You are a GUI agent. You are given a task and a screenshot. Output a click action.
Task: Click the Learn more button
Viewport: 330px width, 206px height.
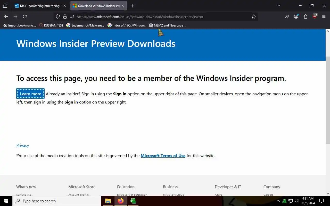point(30,94)
